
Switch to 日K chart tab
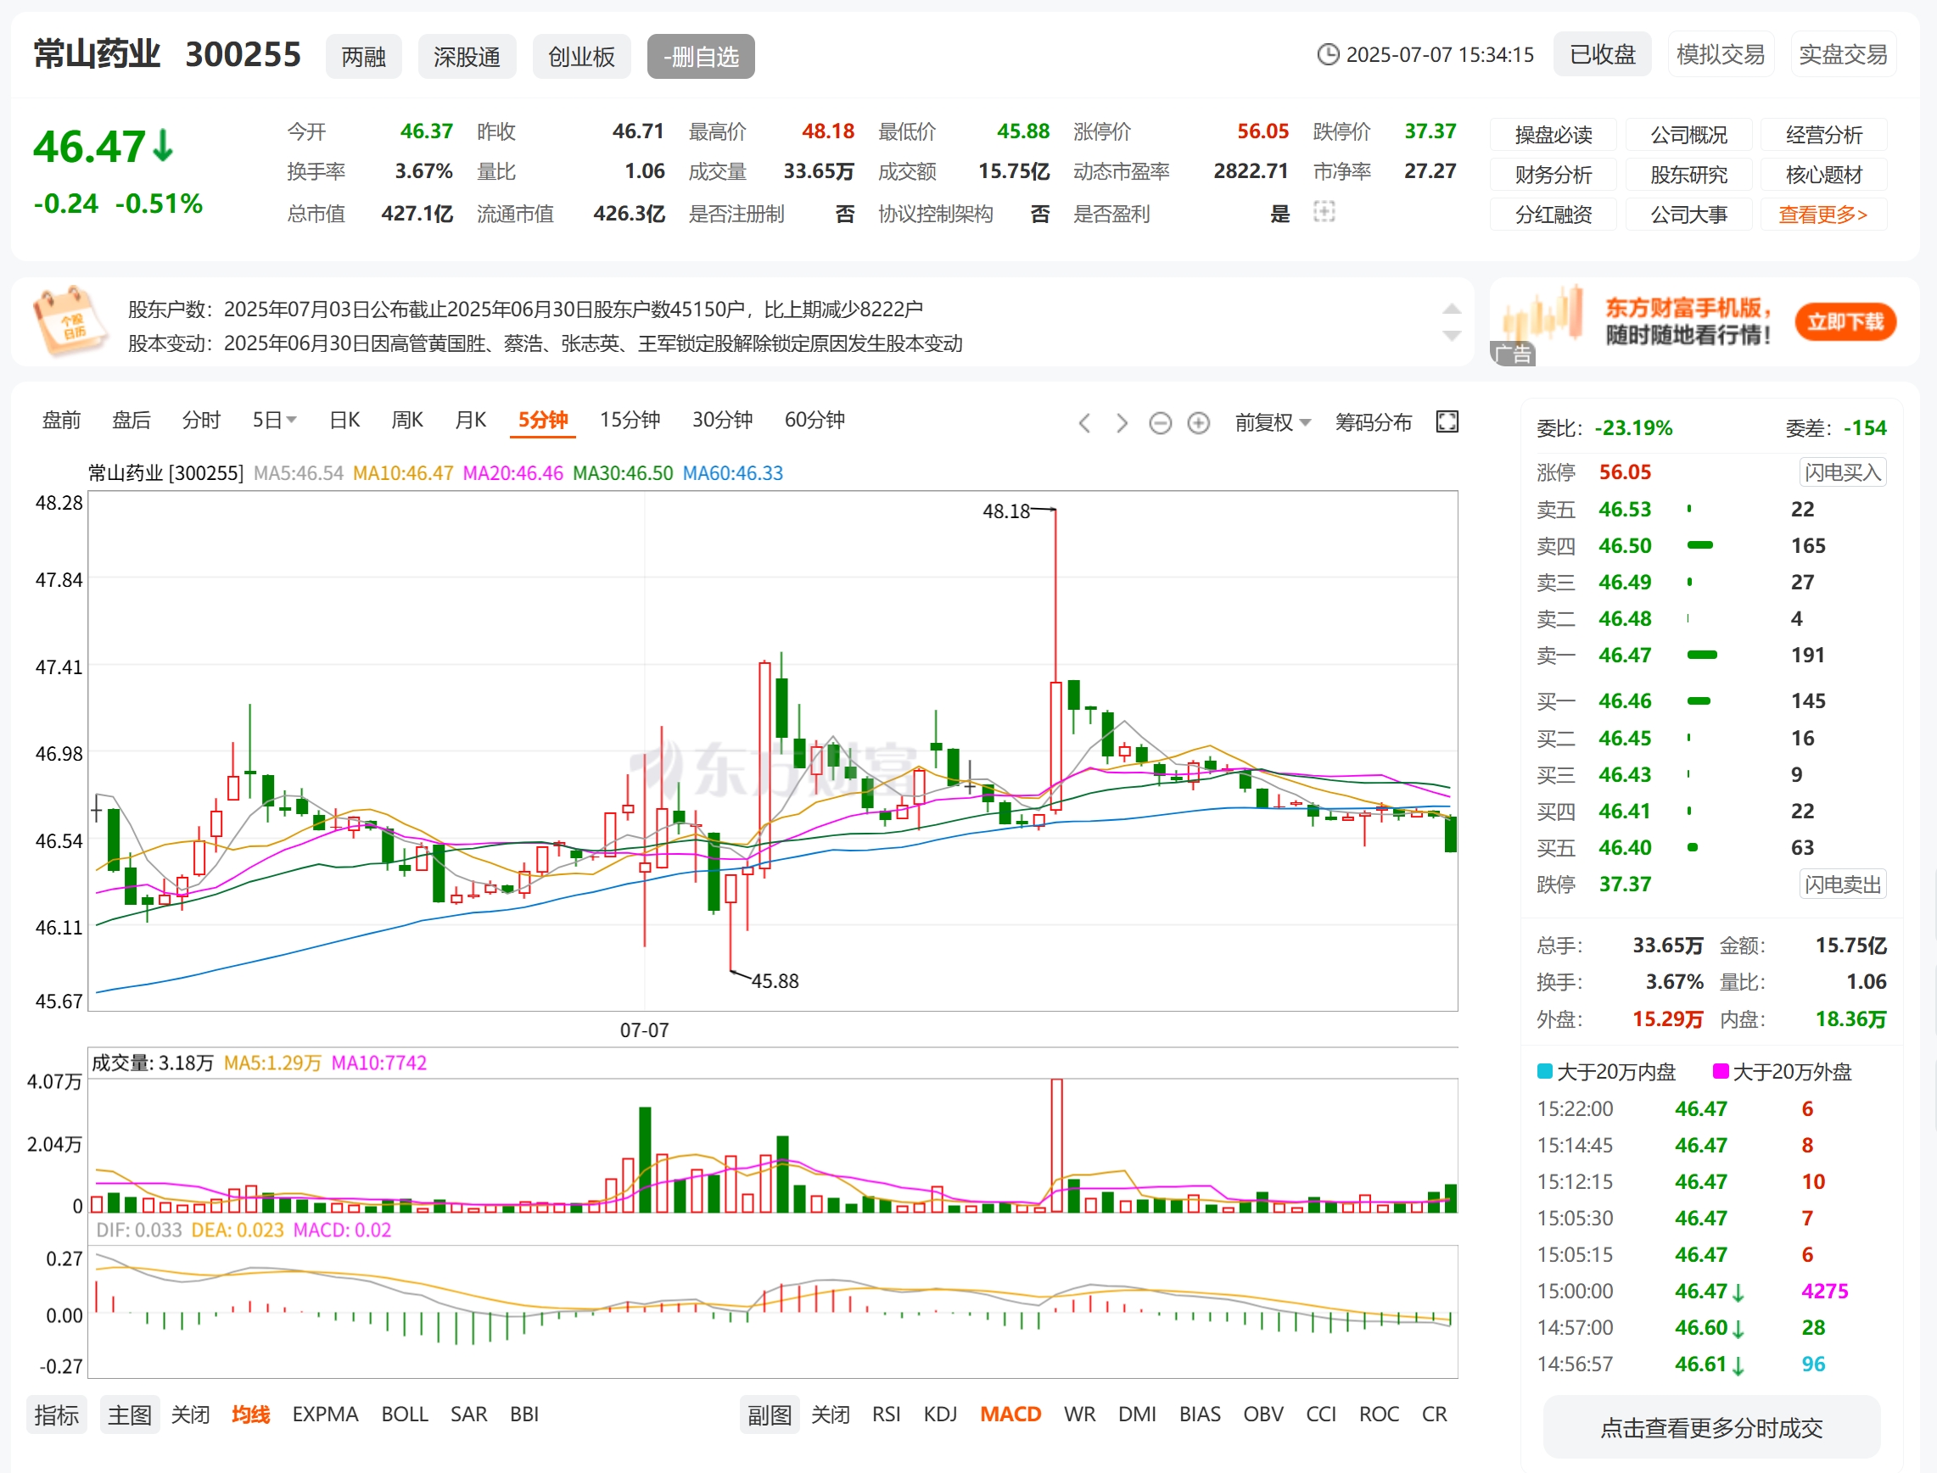(x=344, y=420)
